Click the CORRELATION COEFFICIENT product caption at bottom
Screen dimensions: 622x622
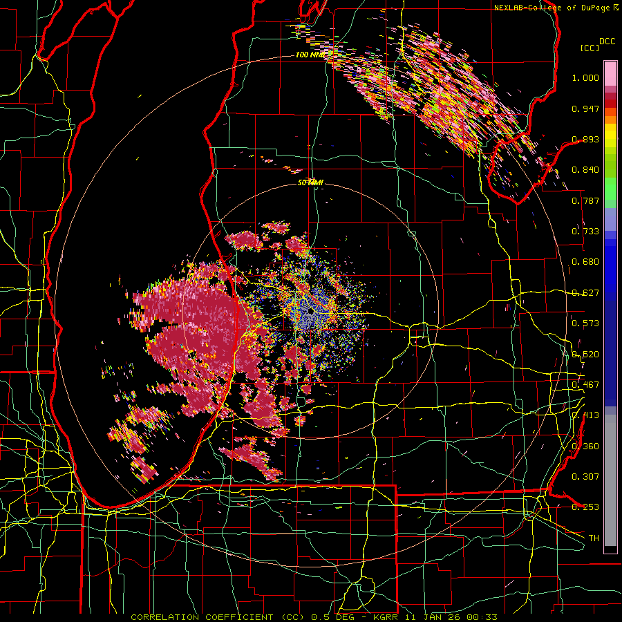[313, 617]
